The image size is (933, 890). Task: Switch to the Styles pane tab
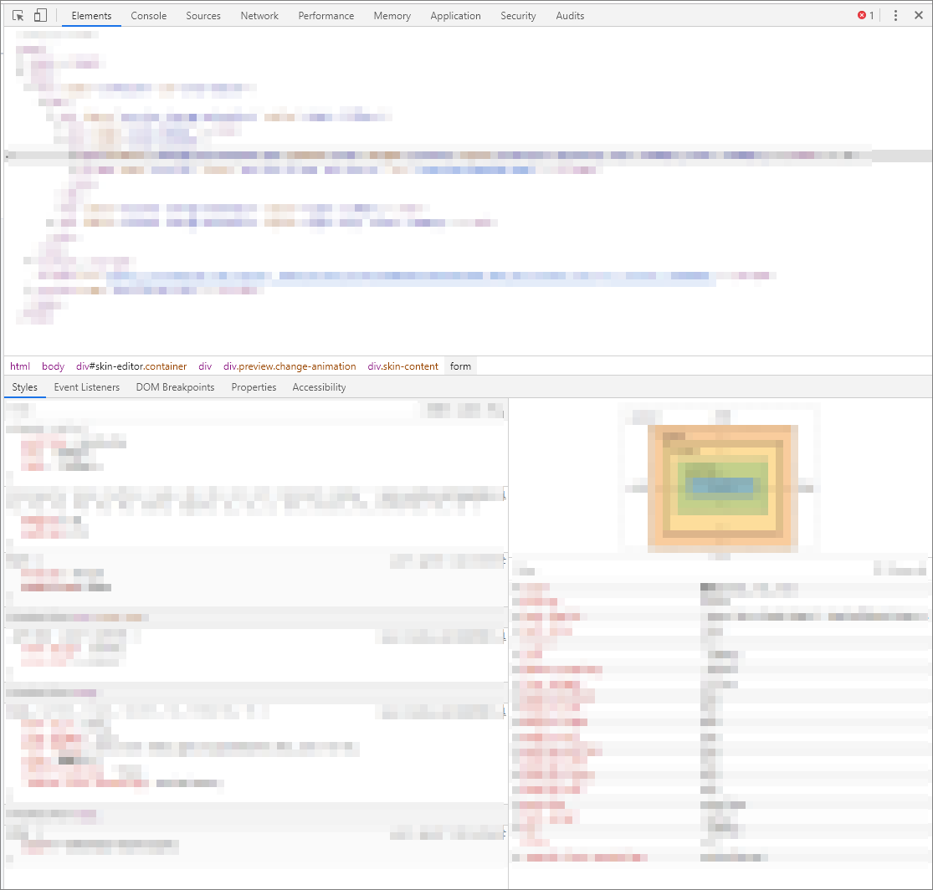25,387
